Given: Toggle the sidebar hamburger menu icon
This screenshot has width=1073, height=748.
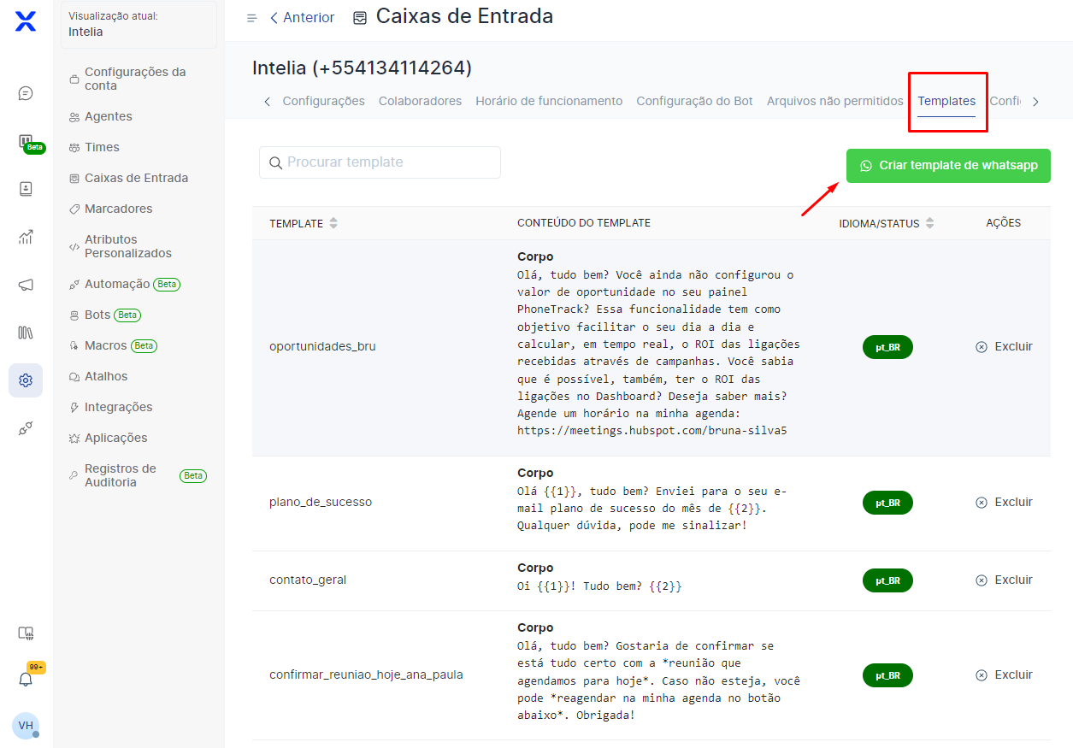Looking at the screenshot, I should point(251,18).
